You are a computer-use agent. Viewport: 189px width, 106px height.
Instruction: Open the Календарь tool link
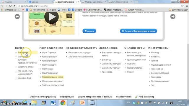tap(156, 77)
